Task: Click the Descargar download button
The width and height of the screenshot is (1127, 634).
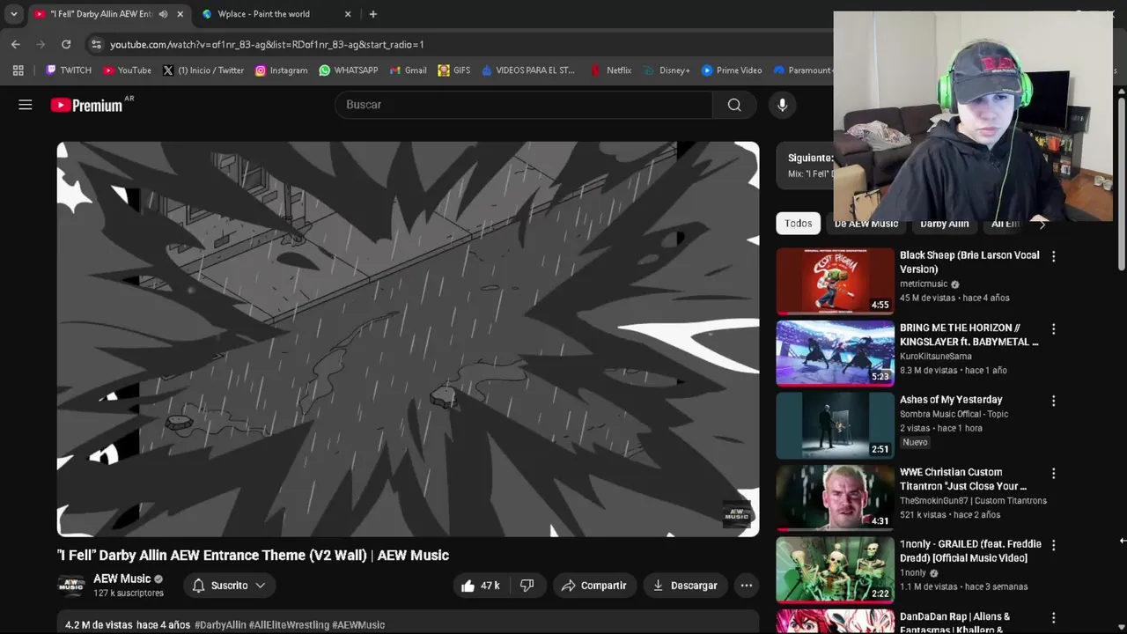Action: [685, 586]
